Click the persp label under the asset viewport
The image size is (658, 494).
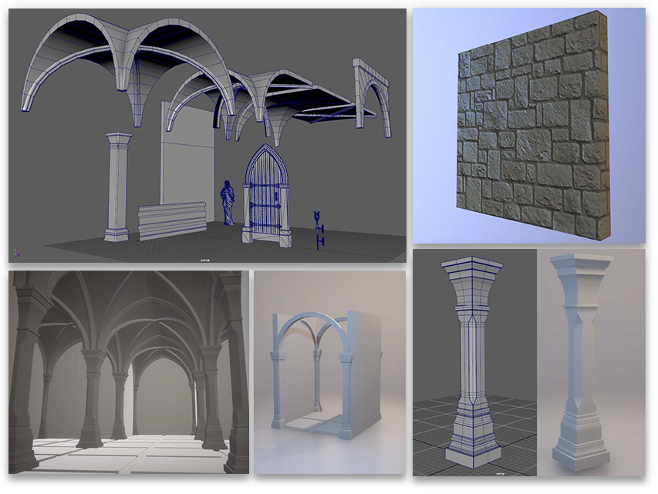click(204, 260)
